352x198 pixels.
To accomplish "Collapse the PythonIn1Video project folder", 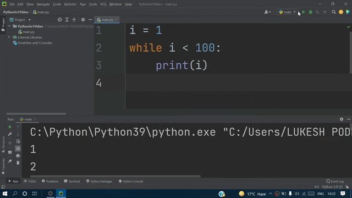I will (9, 26).
